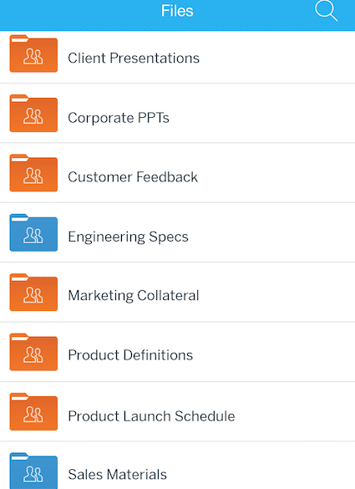Open Corporate PPTs by its label
The image size is (355, 489).
pyautogui.click(x=119, y=118)
